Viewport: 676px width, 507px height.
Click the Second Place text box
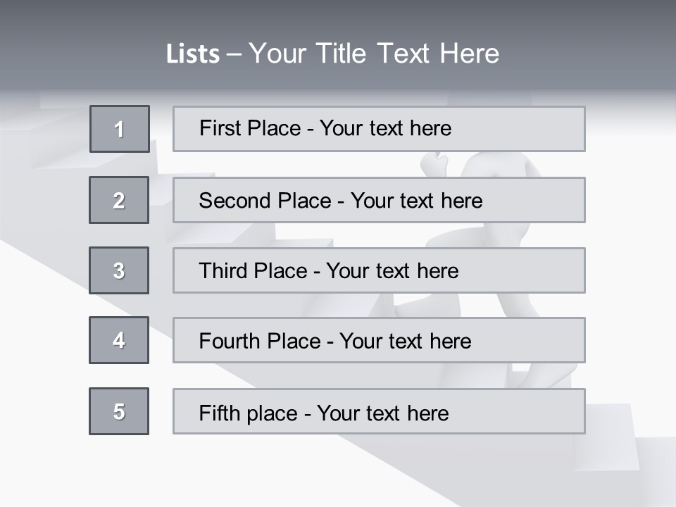(x=379, y=200)
